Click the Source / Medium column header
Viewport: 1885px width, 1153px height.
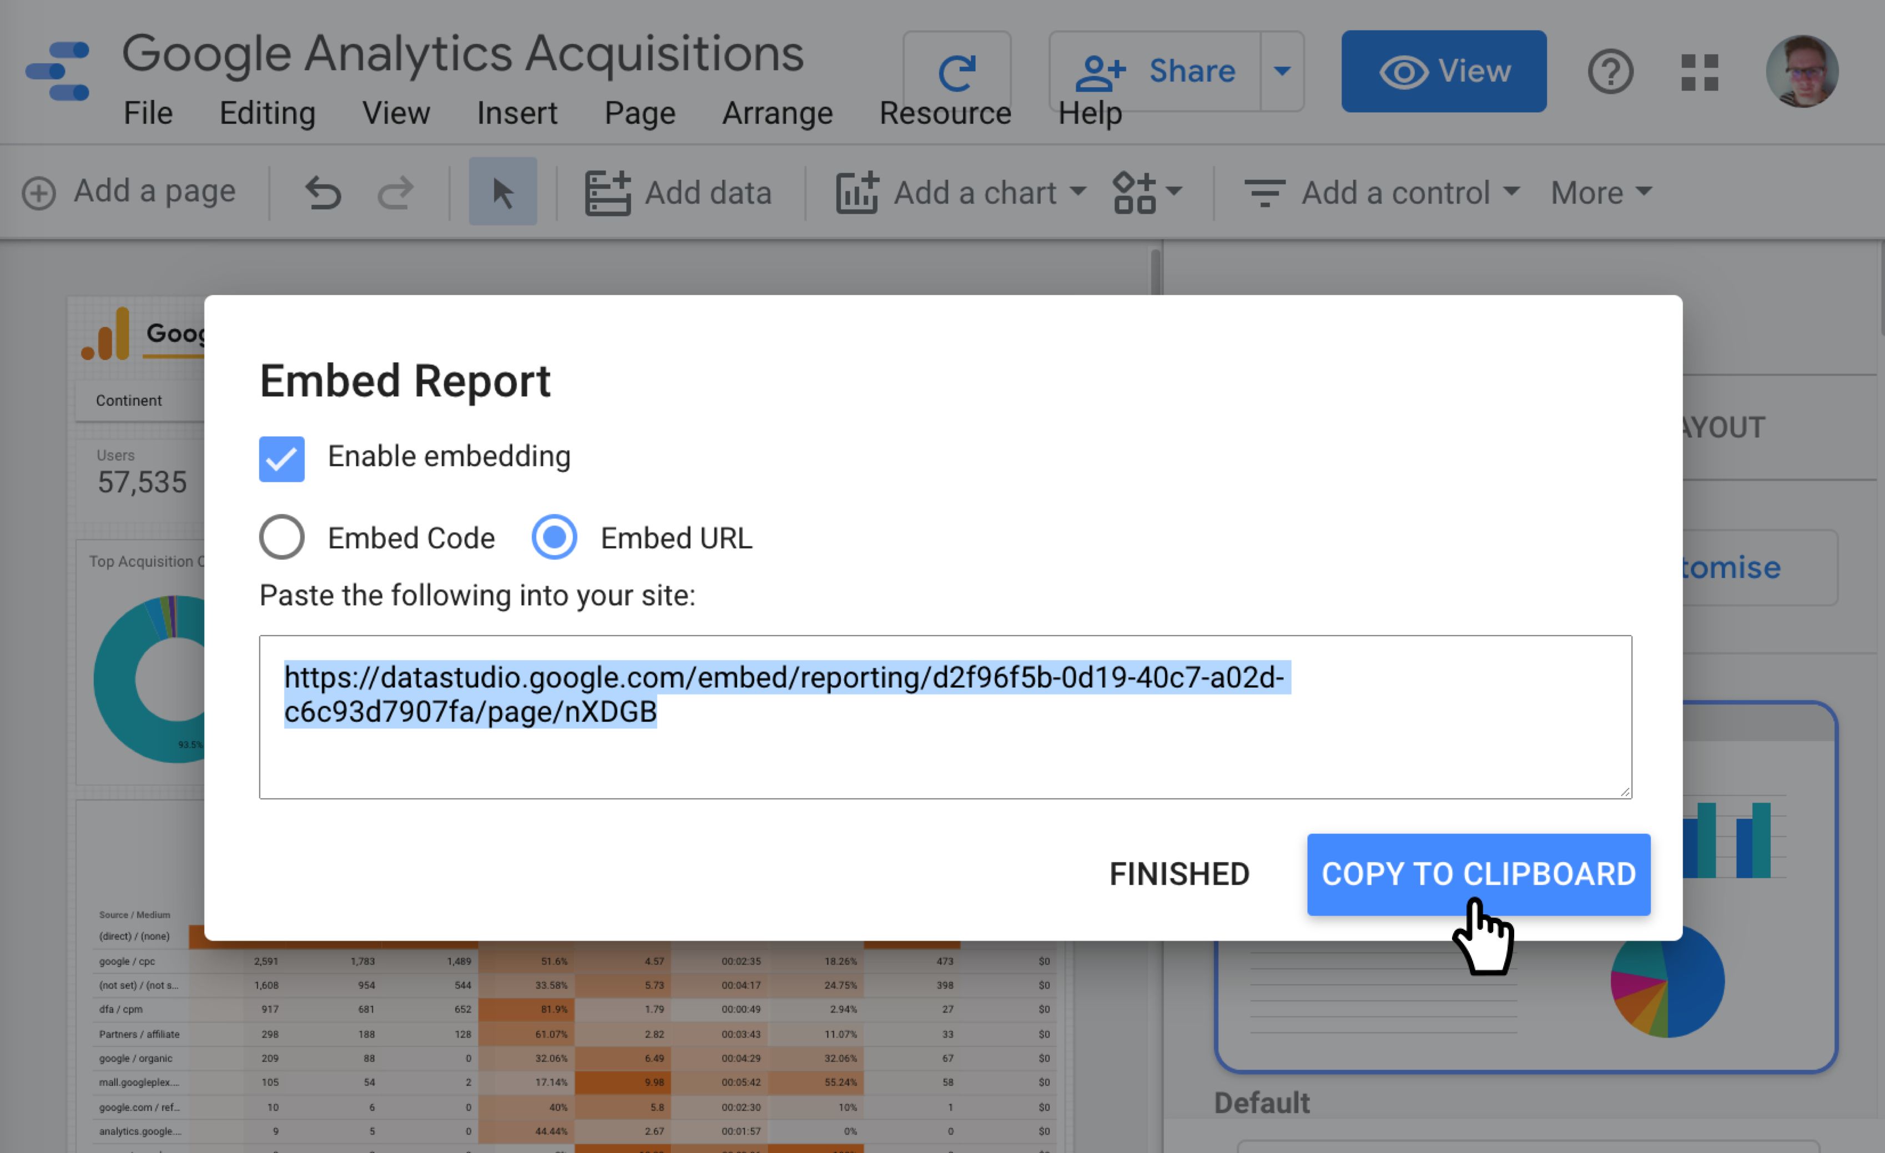point(135,914)
